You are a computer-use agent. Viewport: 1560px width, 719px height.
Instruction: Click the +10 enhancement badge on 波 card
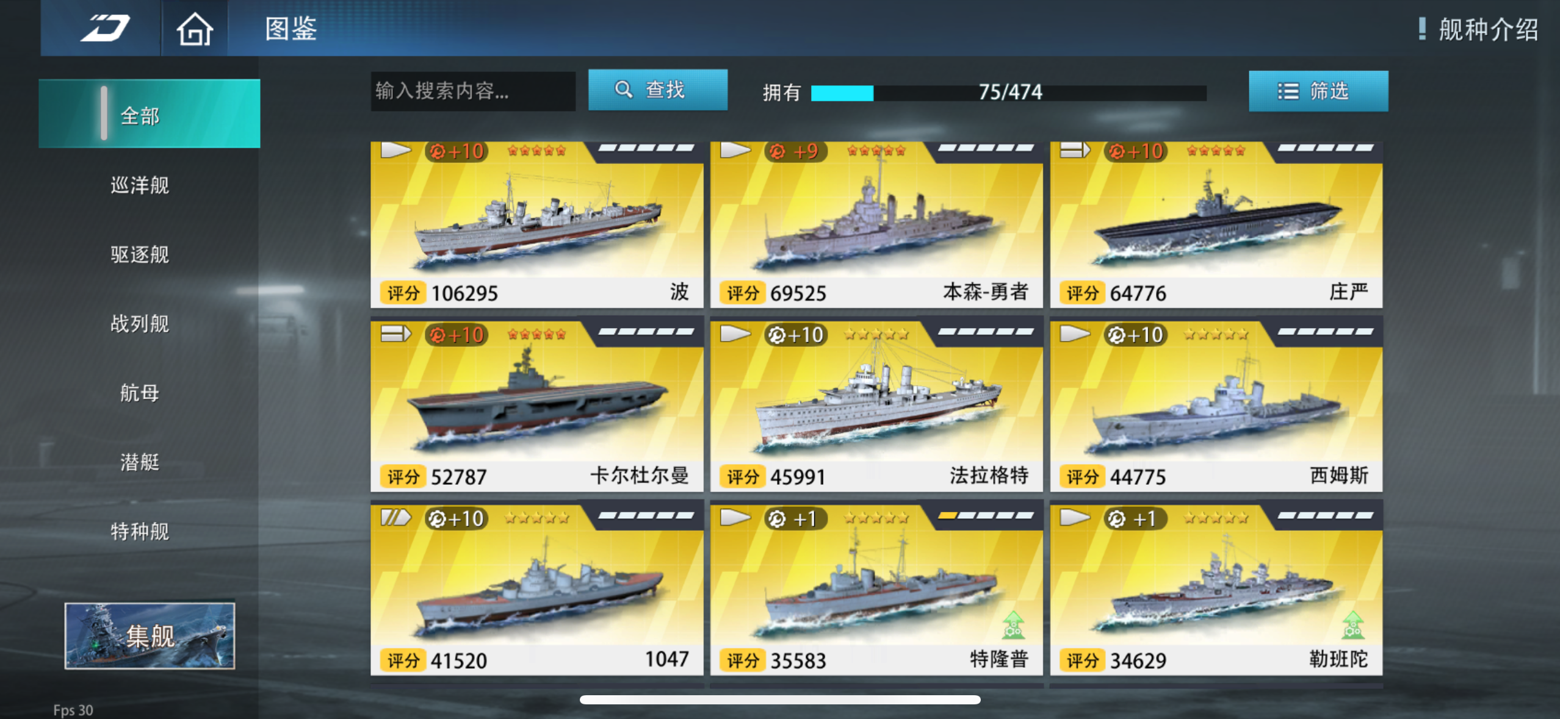[x=457, y=151]
